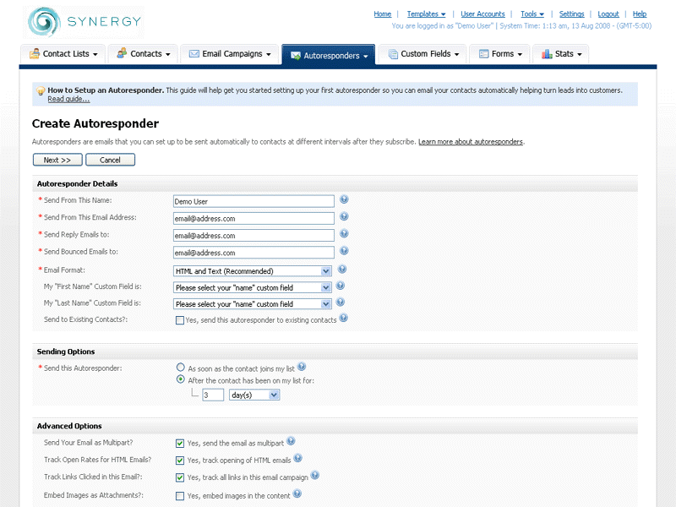The image size is (676, 507).
Task: Open the day(s) interval unit dropdown
Action: click(x=253, y=395)
